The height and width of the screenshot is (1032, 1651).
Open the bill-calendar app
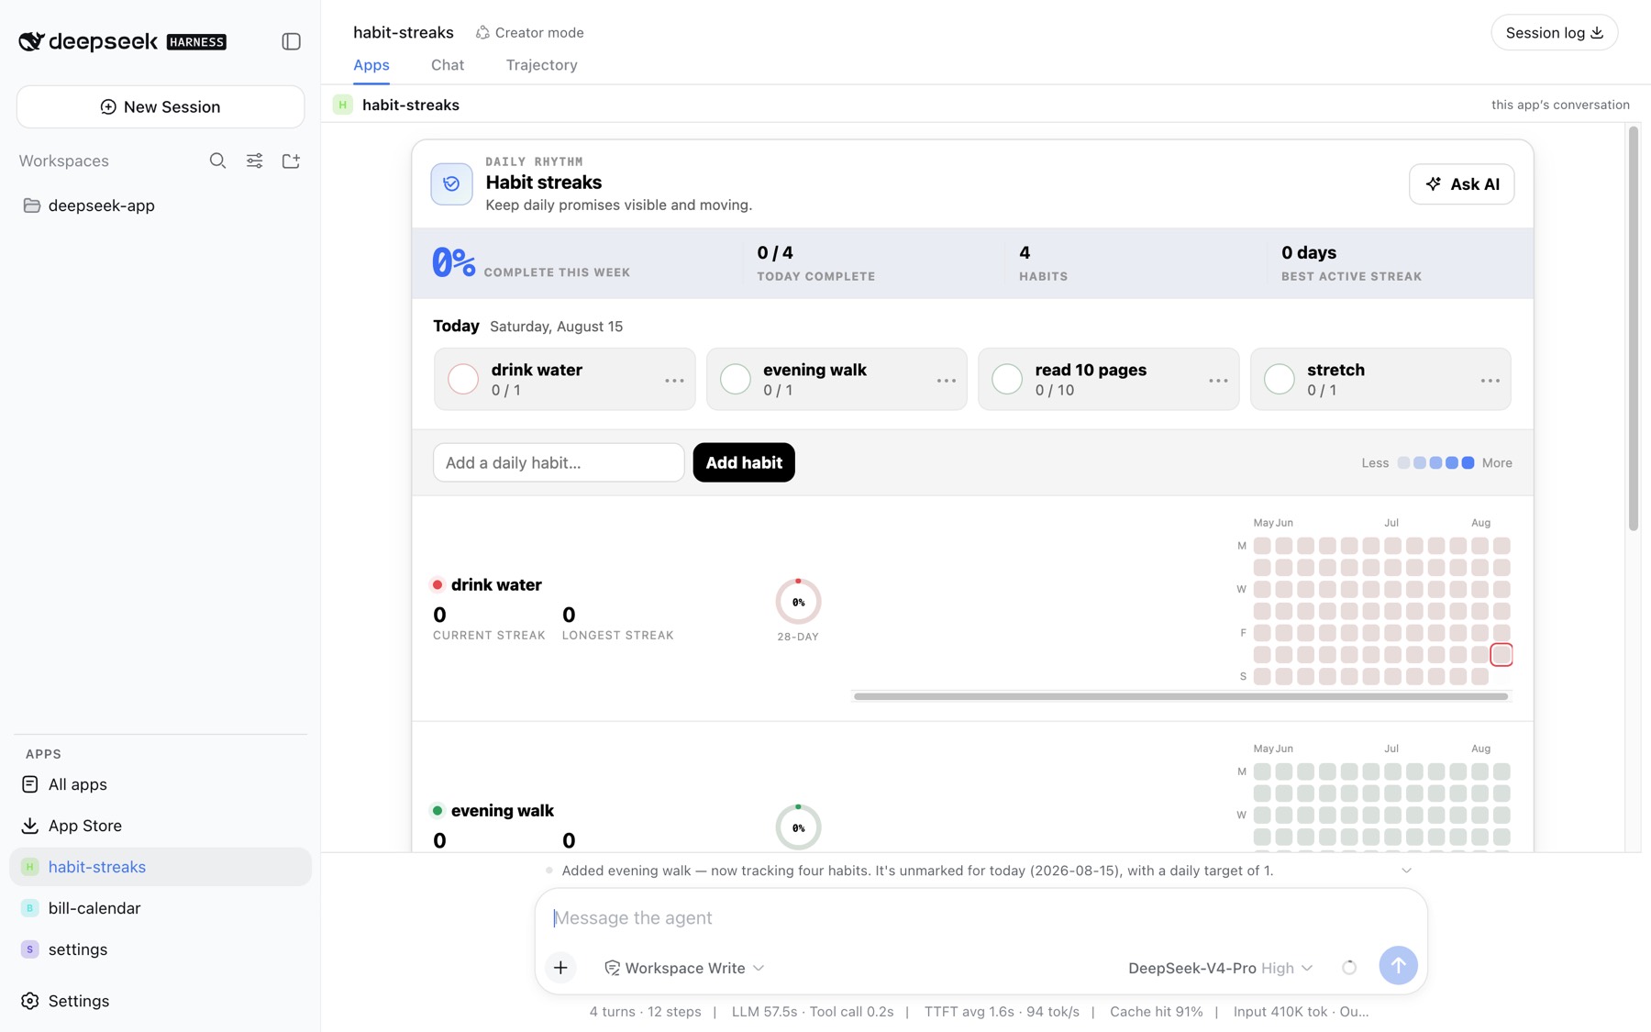(x=161, y=908)
